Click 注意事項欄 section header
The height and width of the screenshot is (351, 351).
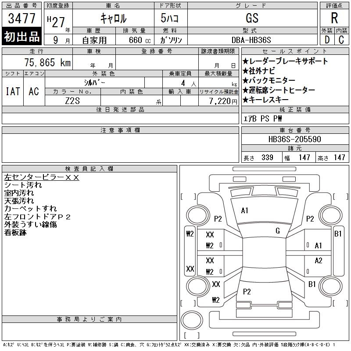pyautogui.click(x=120, y=130)
